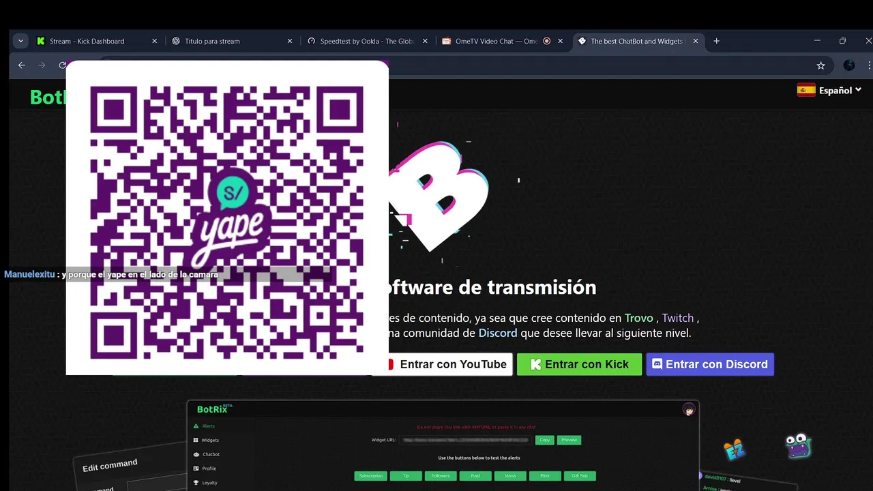This screenshot has width=873, height=491.
Task: Click the glitchy B logo graphic
Action: point(441,196)
